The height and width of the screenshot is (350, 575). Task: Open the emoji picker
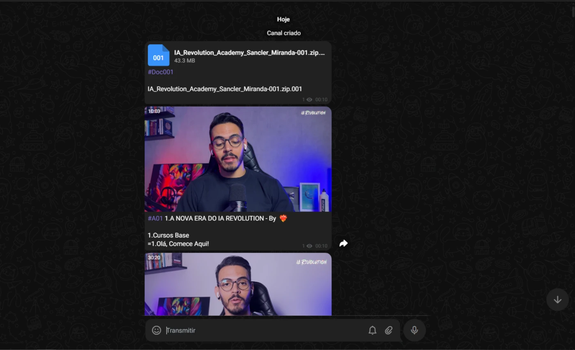[x=156, y=330]
